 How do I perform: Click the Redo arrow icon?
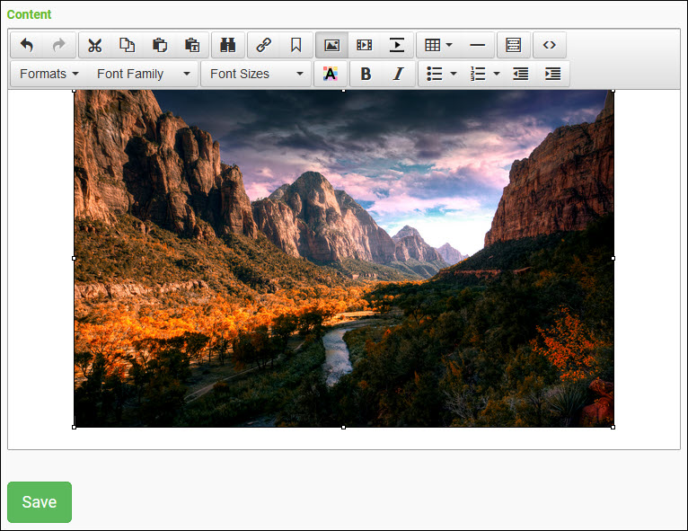point(58,45)
